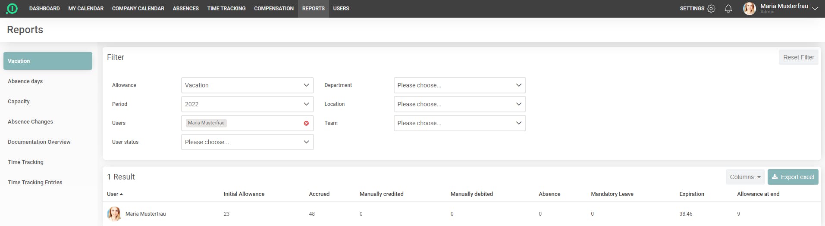Open the Capacity report in sidebar
This screenshot has width=825, height=226.
point(19,102)
